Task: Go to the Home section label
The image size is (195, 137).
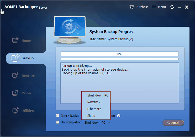Action: (26, 41)
